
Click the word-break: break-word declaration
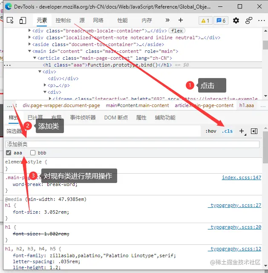pos(45,184)
